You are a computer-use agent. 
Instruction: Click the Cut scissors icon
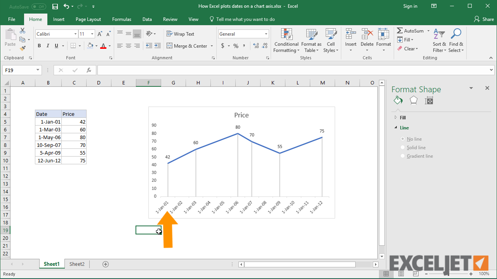pyautogui.click(x=23, y=31)
